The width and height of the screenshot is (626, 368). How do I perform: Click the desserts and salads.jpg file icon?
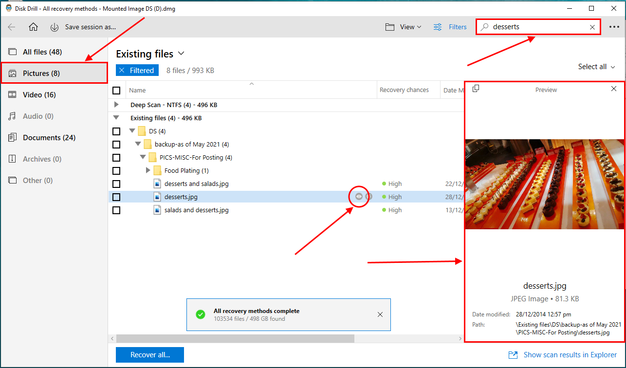(x=157, y=184)
